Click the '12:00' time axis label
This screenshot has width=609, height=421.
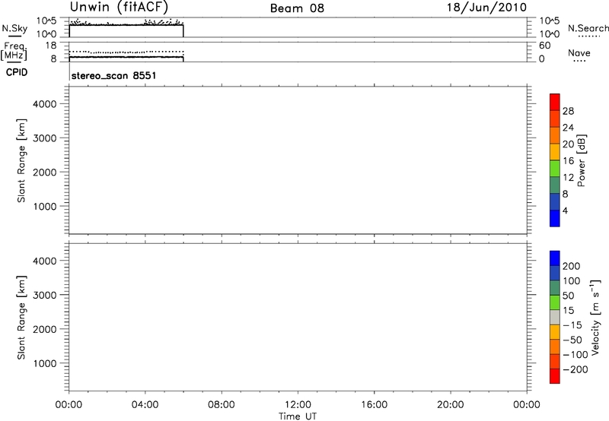point(298,405)
